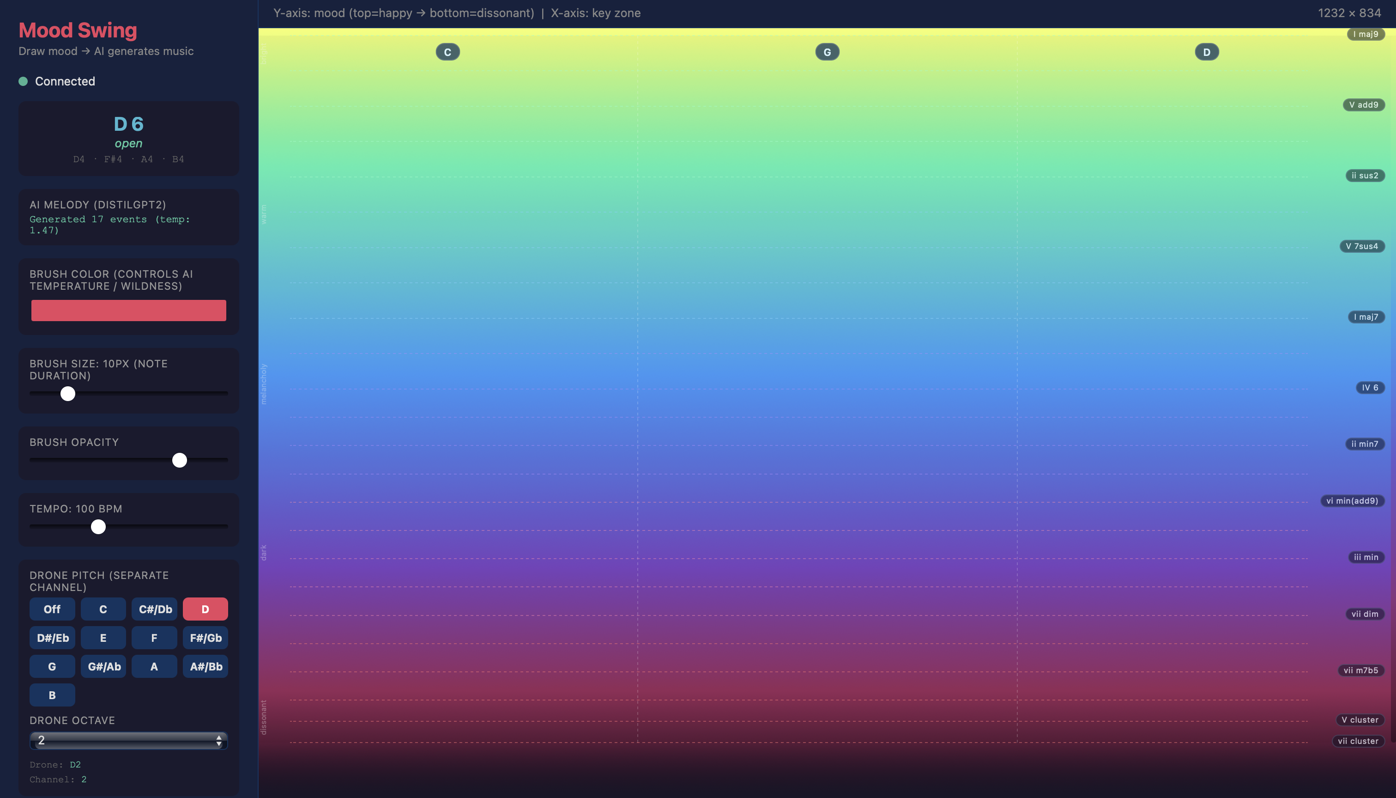The image size is (1396, 798).
Task: Click the I maj9 chord zone label
Action: coord(1366,33)
